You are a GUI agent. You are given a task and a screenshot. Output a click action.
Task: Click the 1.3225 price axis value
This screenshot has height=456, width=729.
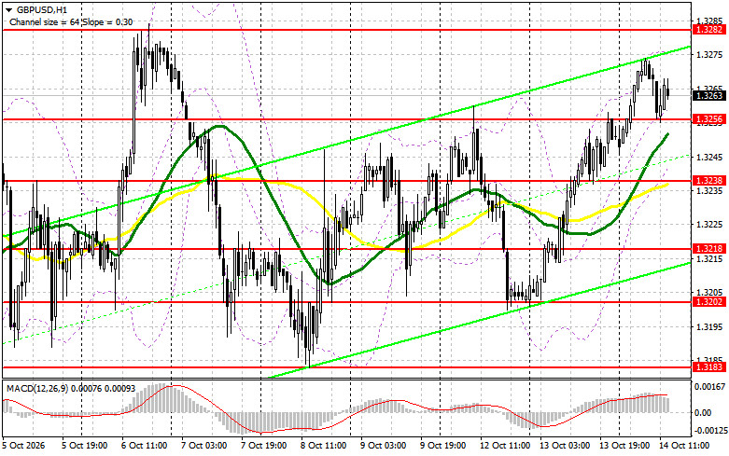[709, 225]
